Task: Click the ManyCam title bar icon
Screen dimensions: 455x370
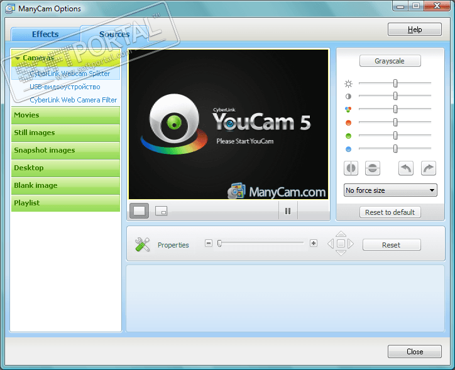Action: tap(10, 9)
